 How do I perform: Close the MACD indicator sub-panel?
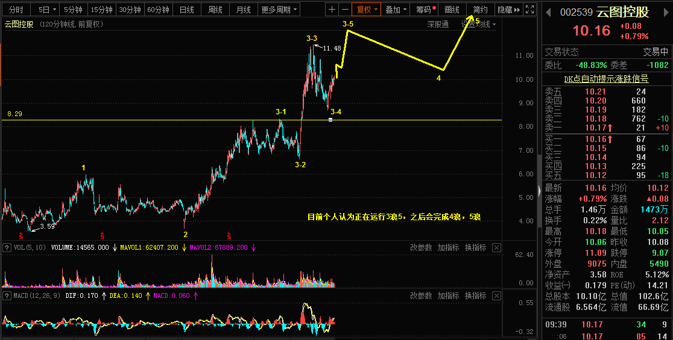click(x=496, y=295)
